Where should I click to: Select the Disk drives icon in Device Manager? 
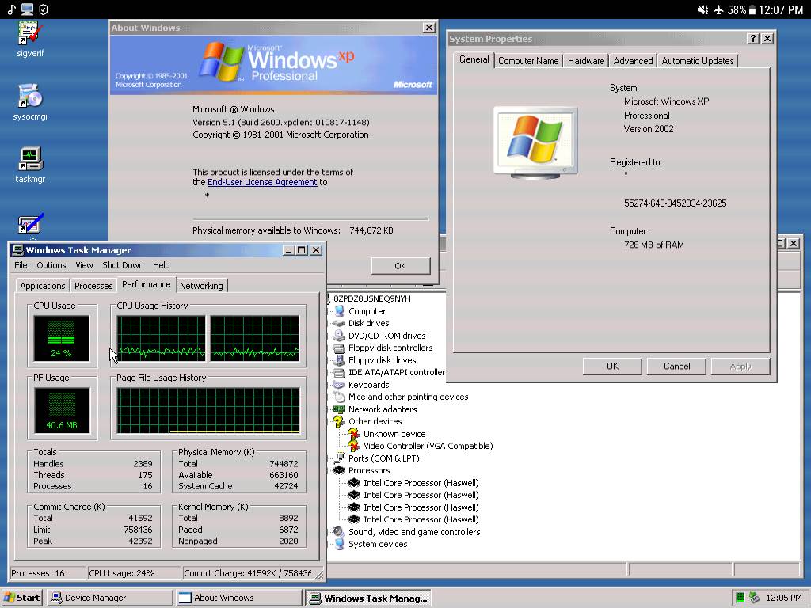pos(339,323)
